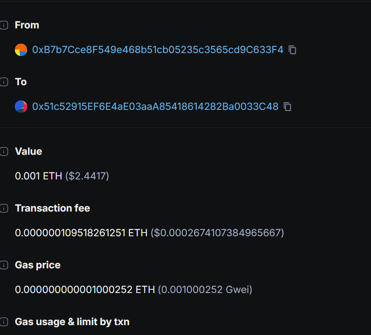Open the recipient address 0x51c52915EF6E... link
Screen dimensions: 371x335
pos(155,107)
